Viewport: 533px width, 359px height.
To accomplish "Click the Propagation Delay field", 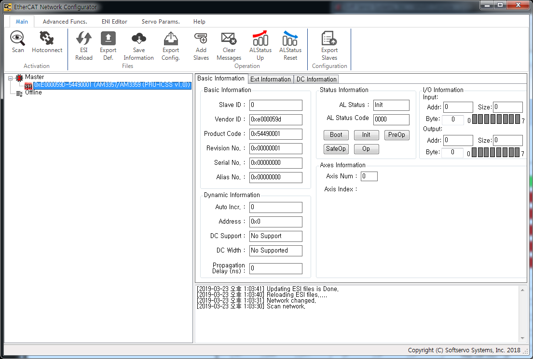I will click(x=276, y=268).
